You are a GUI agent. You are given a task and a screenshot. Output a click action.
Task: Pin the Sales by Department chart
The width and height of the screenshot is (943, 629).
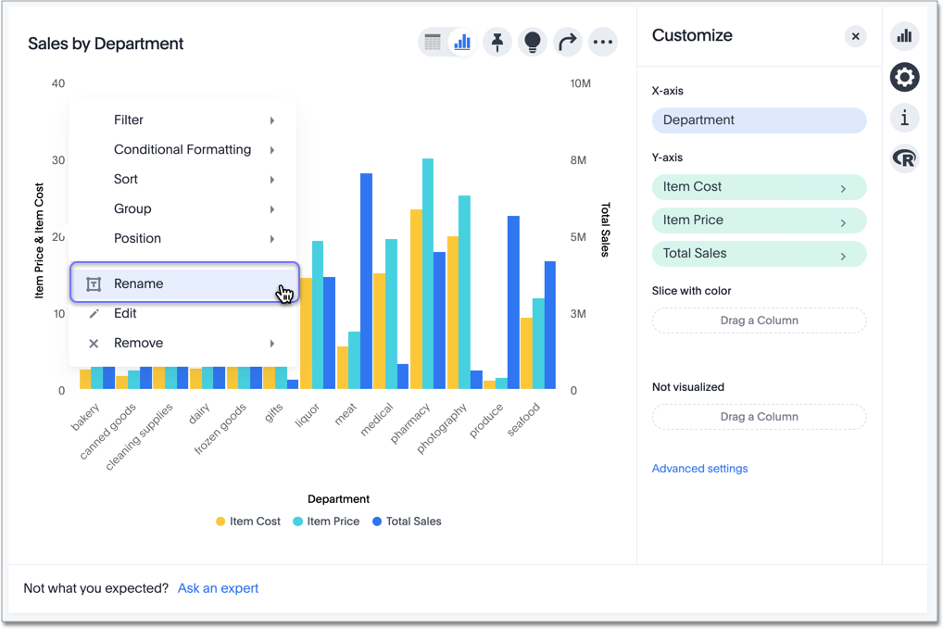tap(497, 42)
